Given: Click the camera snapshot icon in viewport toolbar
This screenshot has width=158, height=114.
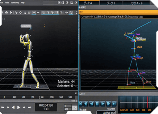Looking at the screenshot, I should (6, 12).
